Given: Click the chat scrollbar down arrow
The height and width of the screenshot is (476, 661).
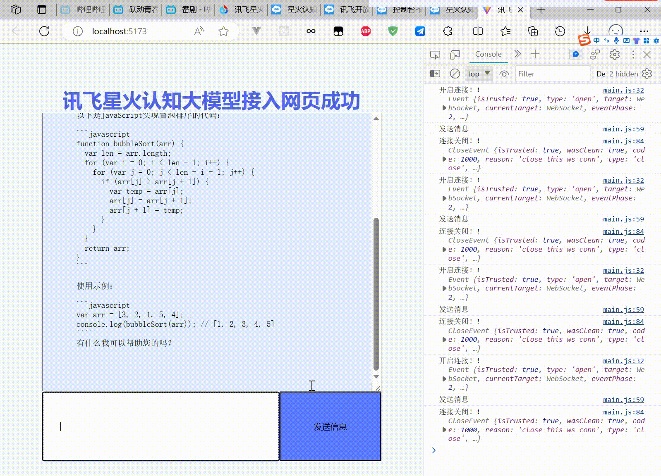Looking at the screenshot, I should coord(376,376).
